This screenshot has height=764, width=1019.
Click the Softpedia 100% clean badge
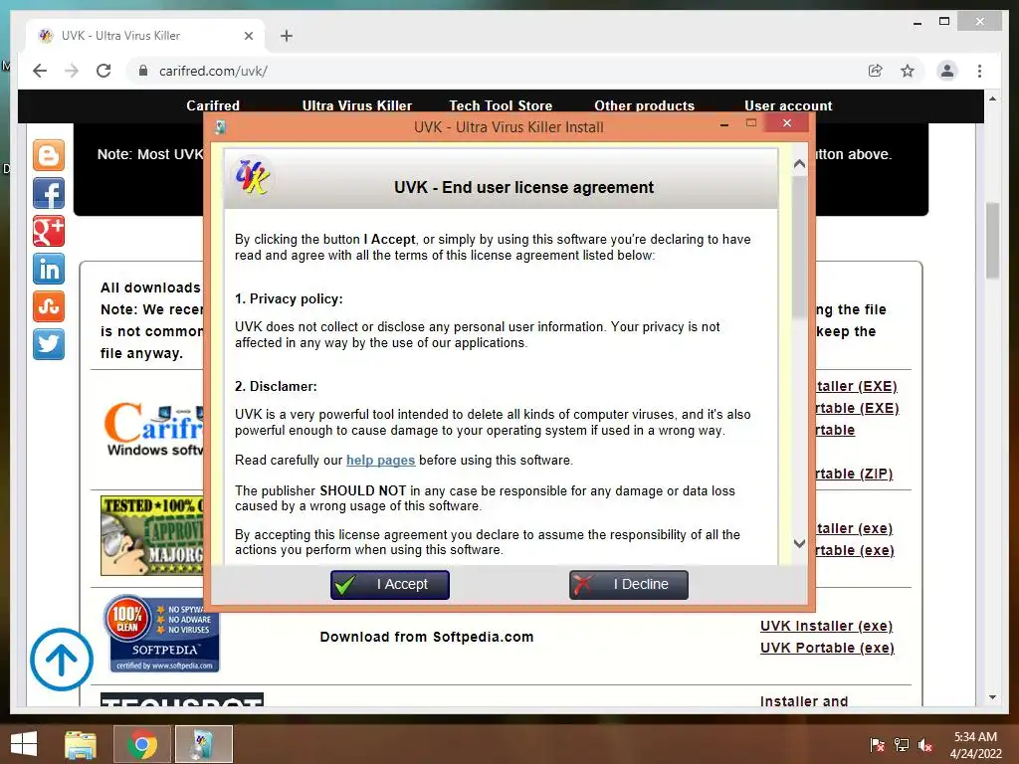click(x=162, y=634)
